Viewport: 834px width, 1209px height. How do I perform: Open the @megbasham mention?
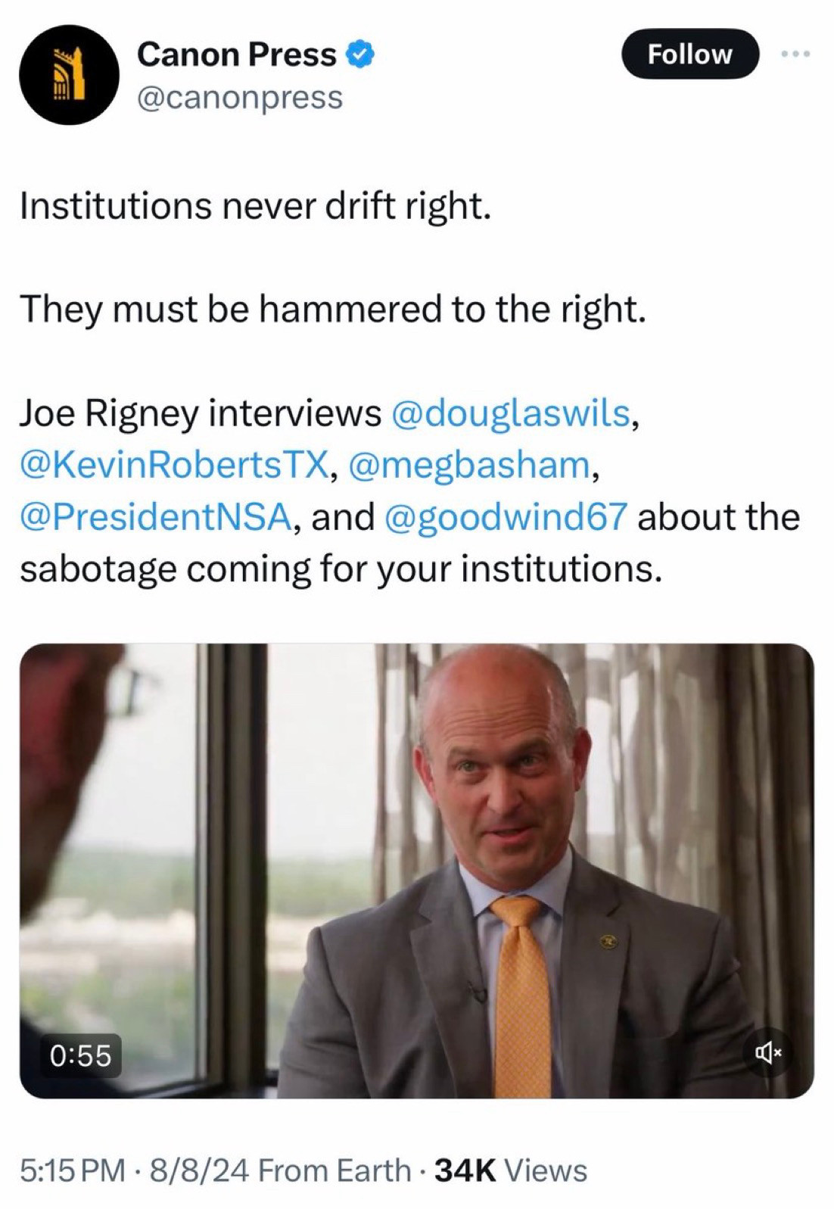point(469,465)
